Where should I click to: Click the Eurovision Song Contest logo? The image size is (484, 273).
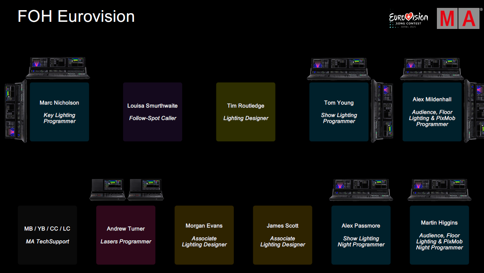[409, 19]
